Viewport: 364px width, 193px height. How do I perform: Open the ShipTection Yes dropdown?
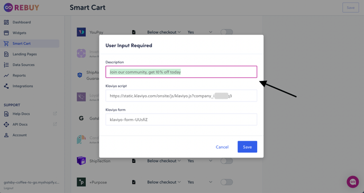(200, 161)
